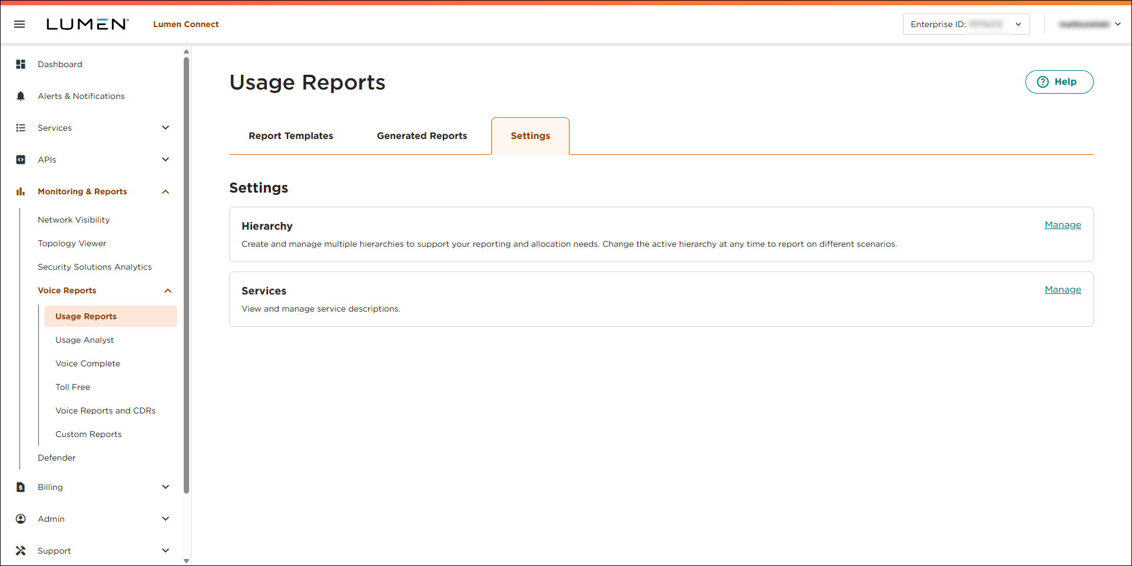Open Network Visibility

coord(74,220)
